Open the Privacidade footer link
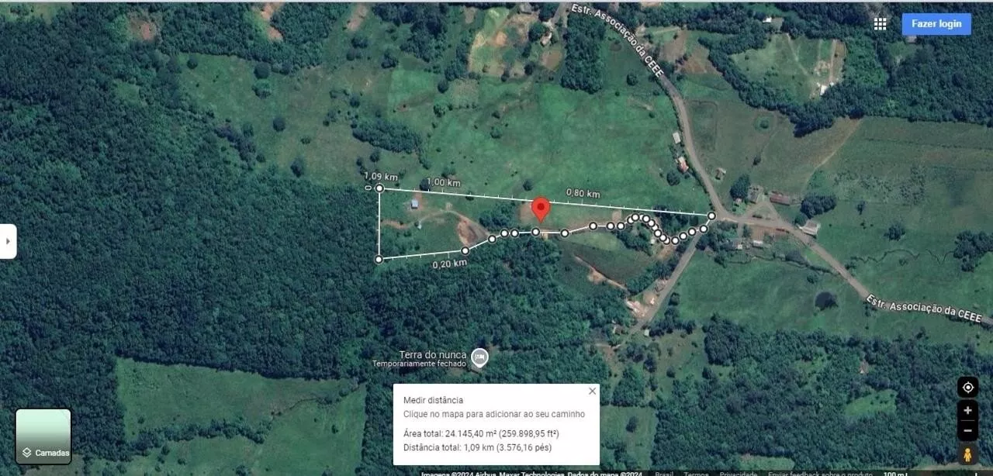The width and height of the screenshot is (993, 476). 738,473
